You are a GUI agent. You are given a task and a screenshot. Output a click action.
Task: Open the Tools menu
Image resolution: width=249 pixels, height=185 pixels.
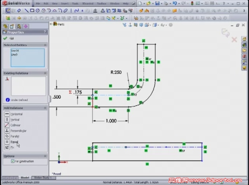pos(75,4)
